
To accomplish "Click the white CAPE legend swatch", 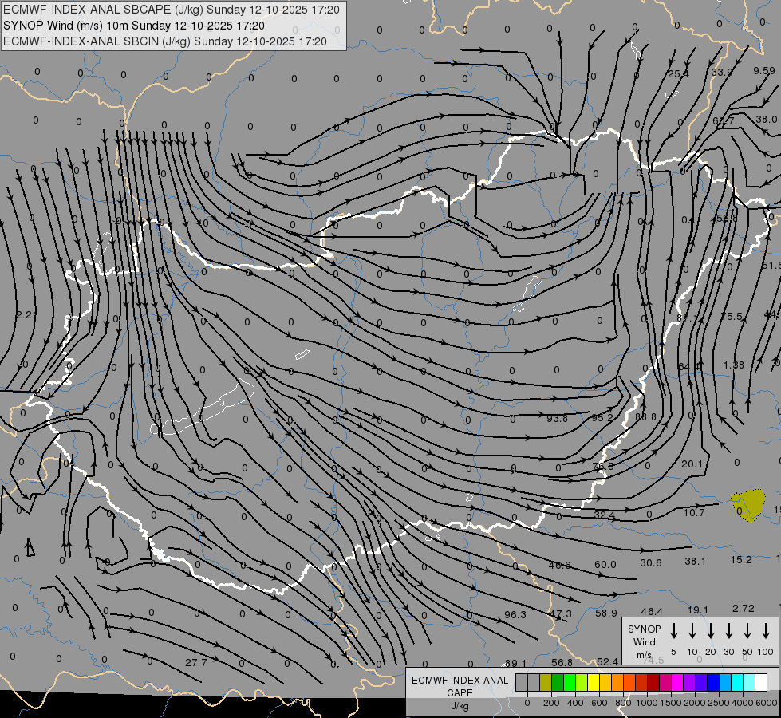I will pyautogui.click(x=760, y=683).
